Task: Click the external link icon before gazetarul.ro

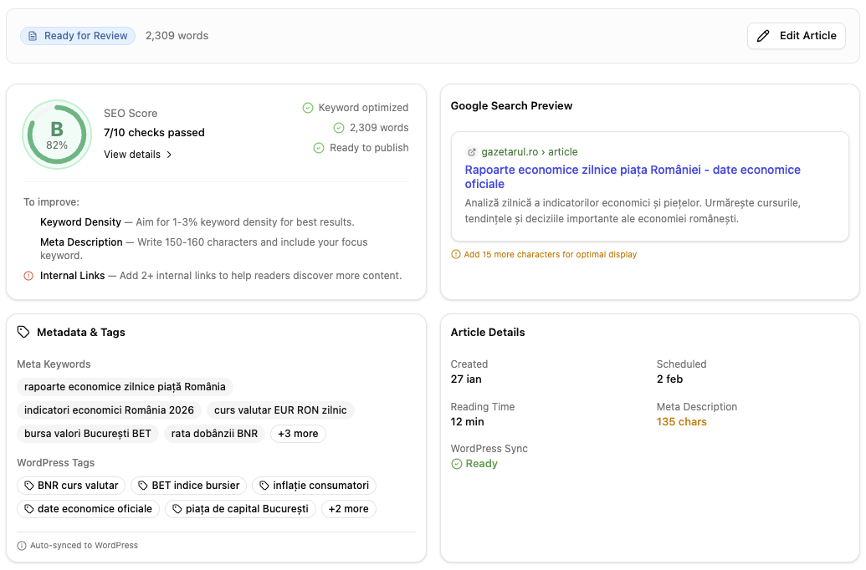Action: (x=472, y=152)
